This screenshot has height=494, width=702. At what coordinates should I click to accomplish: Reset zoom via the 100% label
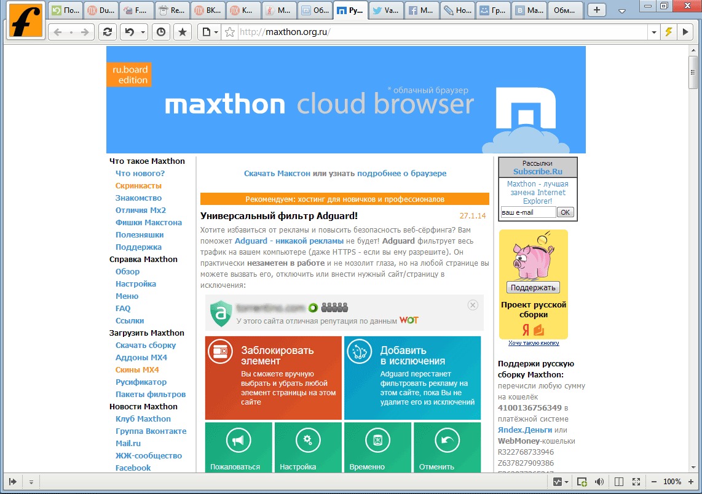(x=672, y=482)
